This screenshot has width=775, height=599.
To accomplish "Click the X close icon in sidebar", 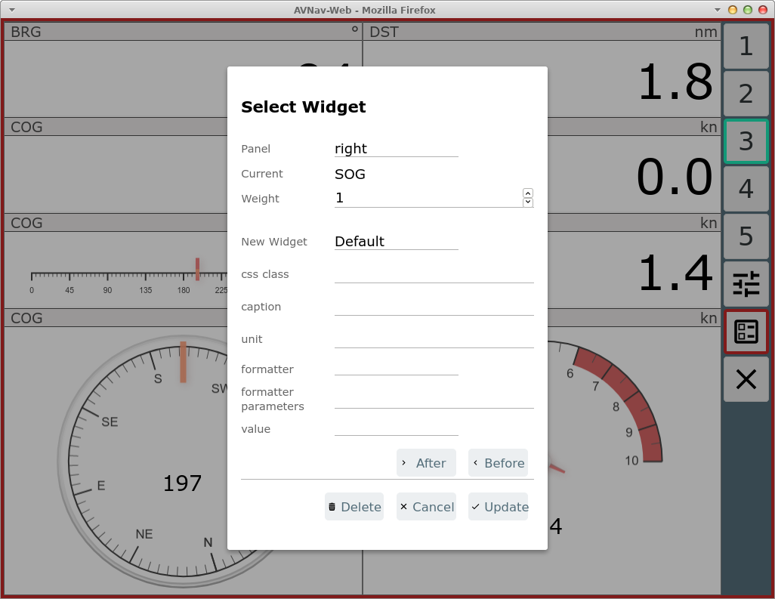I will pyautogui.click(x=746, y=379).
